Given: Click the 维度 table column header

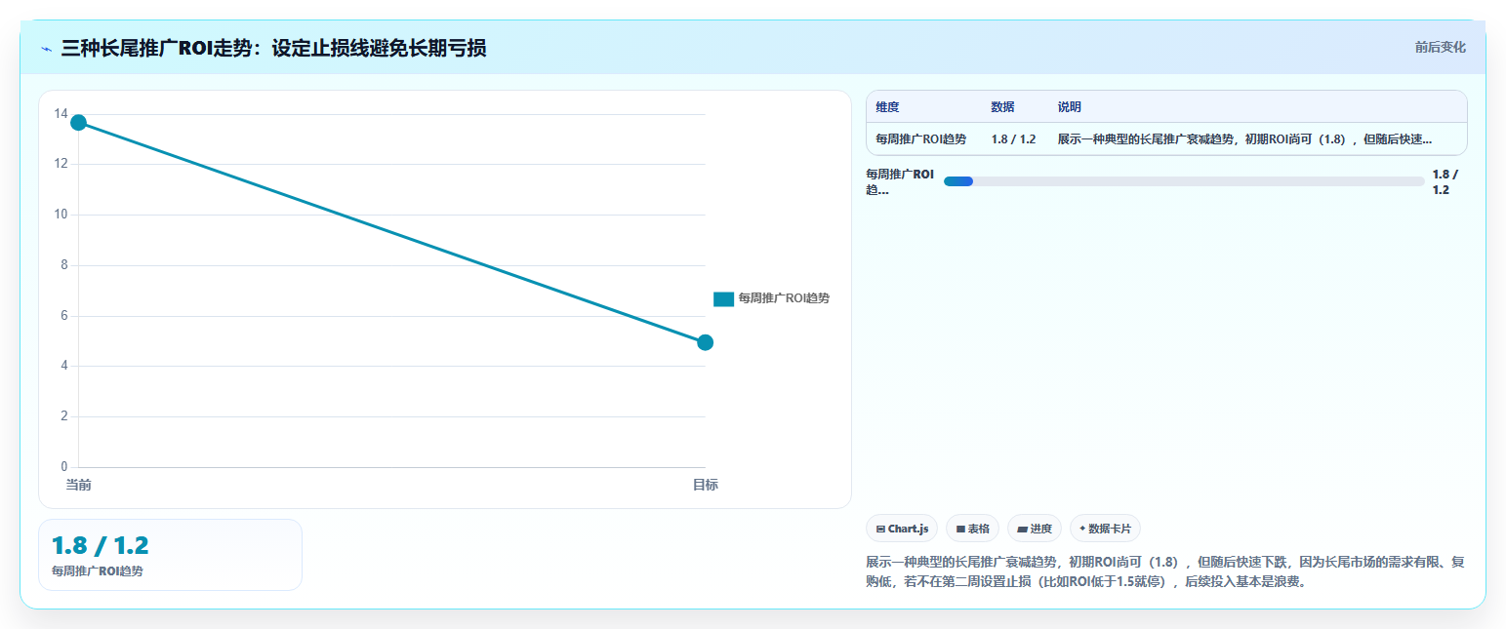Looking at the screenshot, I should pyautogui.click(x=888, y=107).
